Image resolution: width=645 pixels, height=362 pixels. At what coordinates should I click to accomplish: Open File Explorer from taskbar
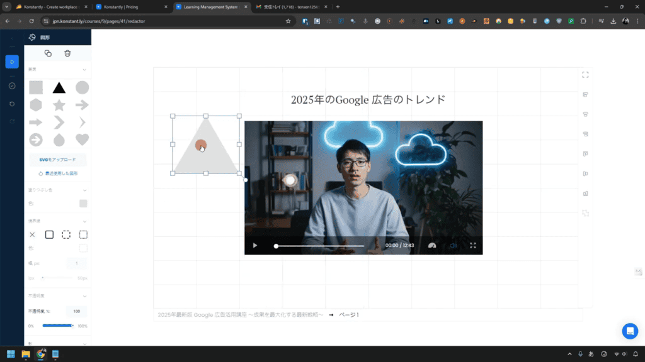click(x=26, y=354)
